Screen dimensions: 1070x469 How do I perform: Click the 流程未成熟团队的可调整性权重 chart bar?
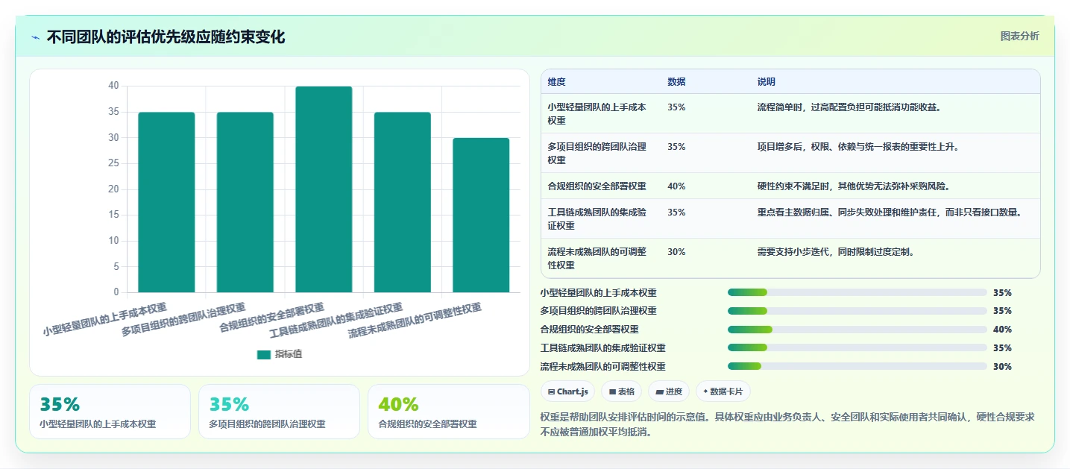(x=481, y=215)
